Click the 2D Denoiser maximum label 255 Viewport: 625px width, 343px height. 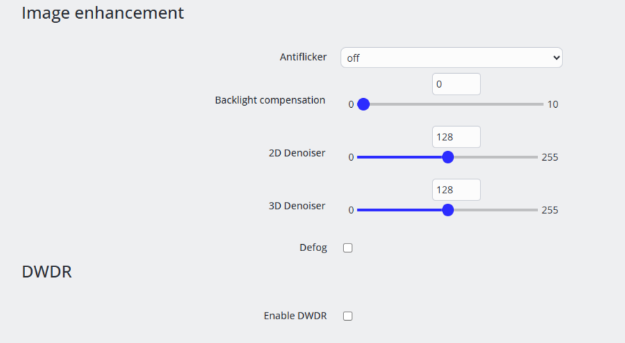(x=550, y=157)
